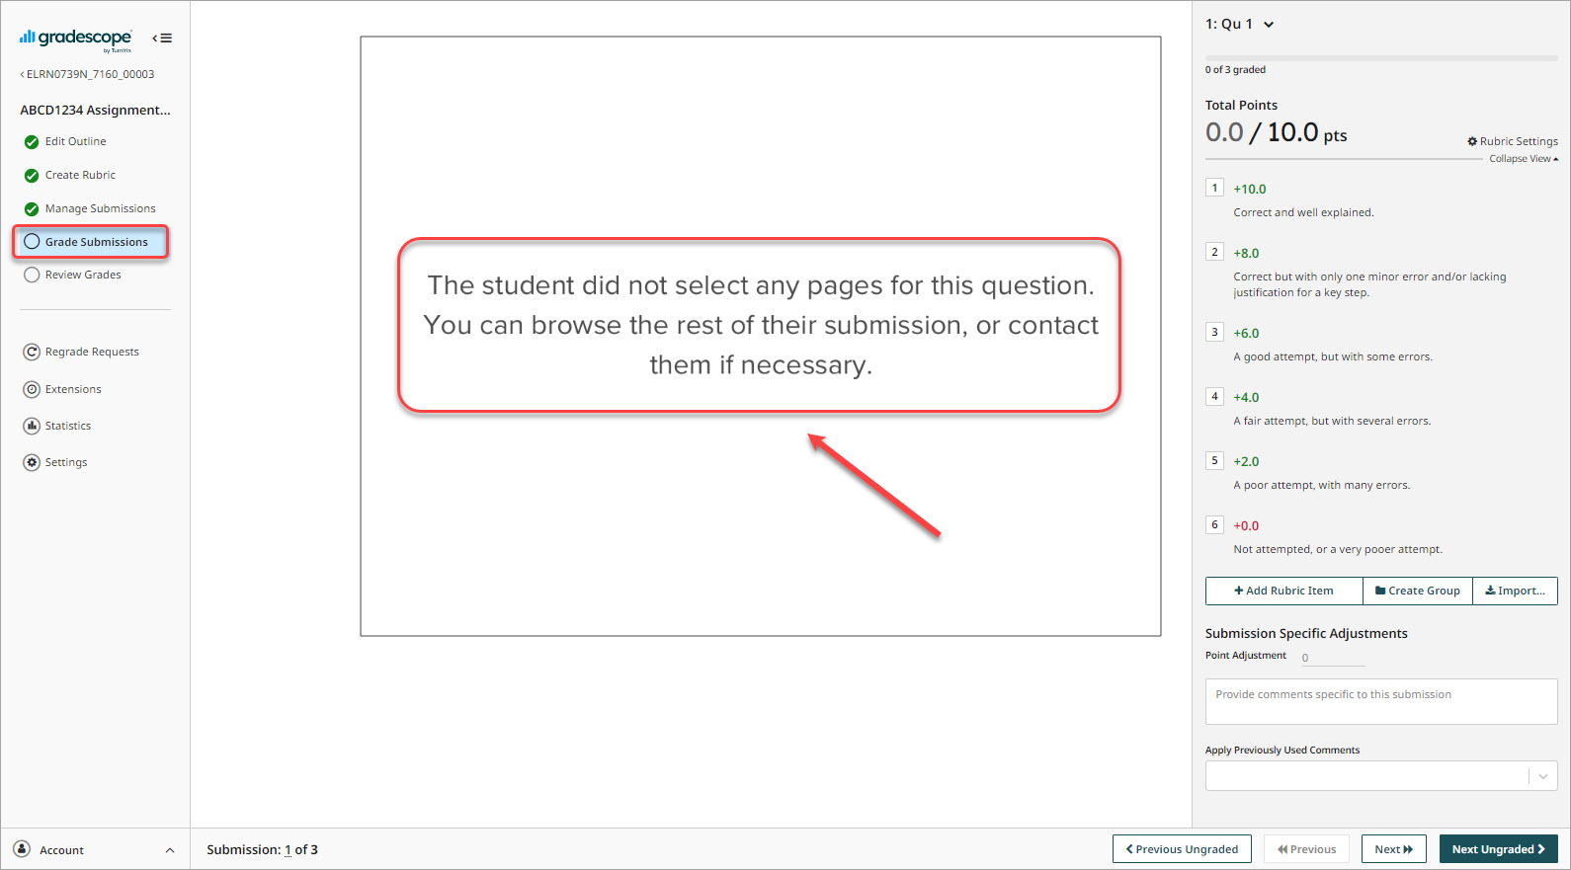Open Regrade Requests page
This screenshot has height=870, width=1571.
point(92,352)
